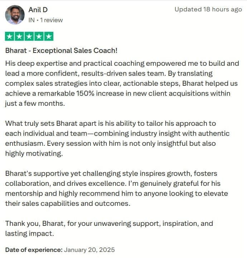
Task: Open Anil D's profile photo
Action: point(15,15)
